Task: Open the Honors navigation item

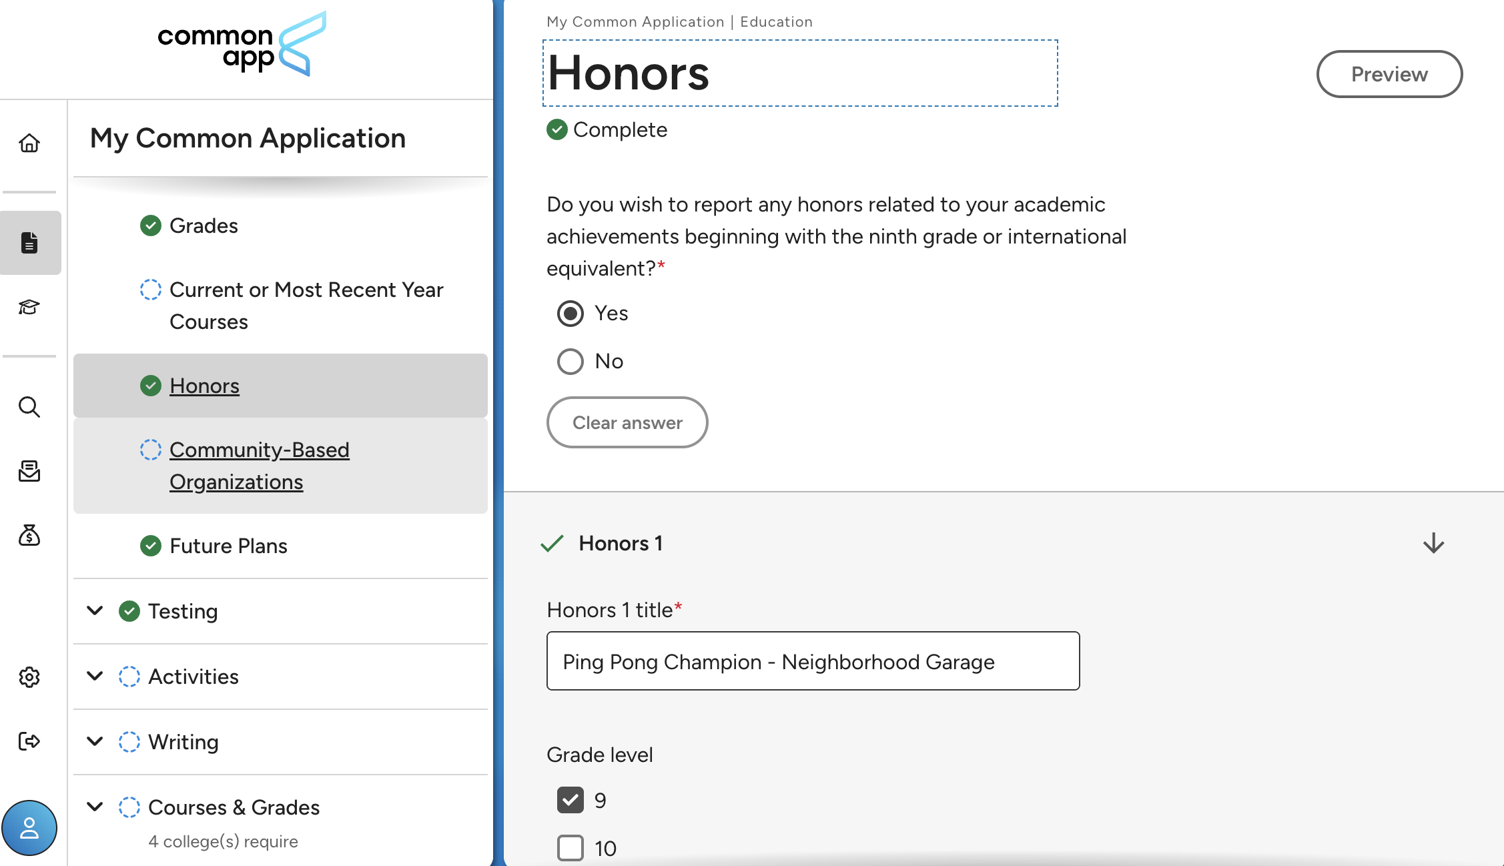Action: 204,386
